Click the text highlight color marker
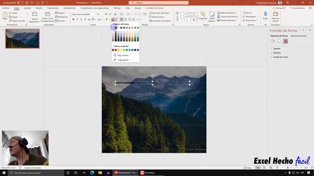Screen dimensions: 314x176 point(107,20)
